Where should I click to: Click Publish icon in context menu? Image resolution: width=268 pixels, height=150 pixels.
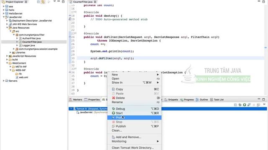click(113, 126)
